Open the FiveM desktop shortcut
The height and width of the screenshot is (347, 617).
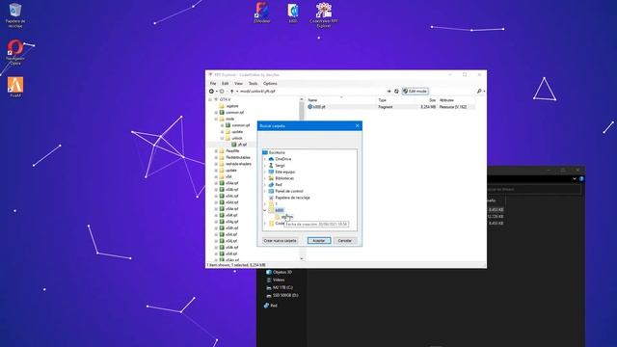point(15,87)
